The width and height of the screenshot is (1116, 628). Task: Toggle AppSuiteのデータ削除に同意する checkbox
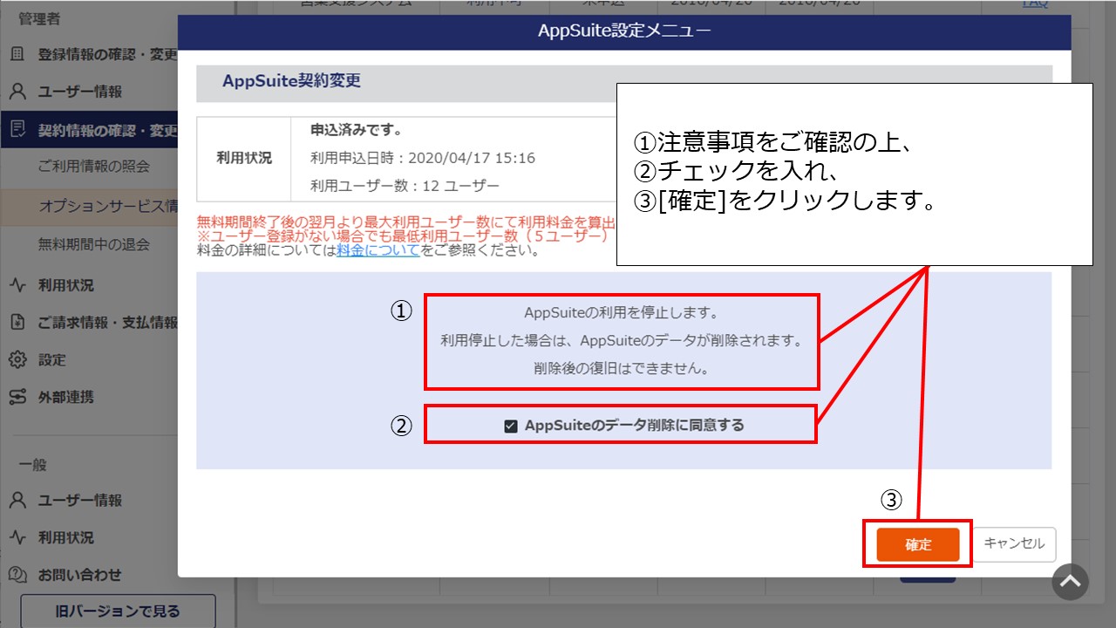[511, 426]
